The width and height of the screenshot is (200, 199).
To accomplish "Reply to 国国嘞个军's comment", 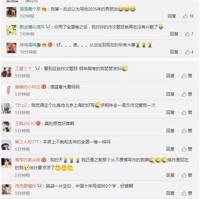I will point(172,16).
